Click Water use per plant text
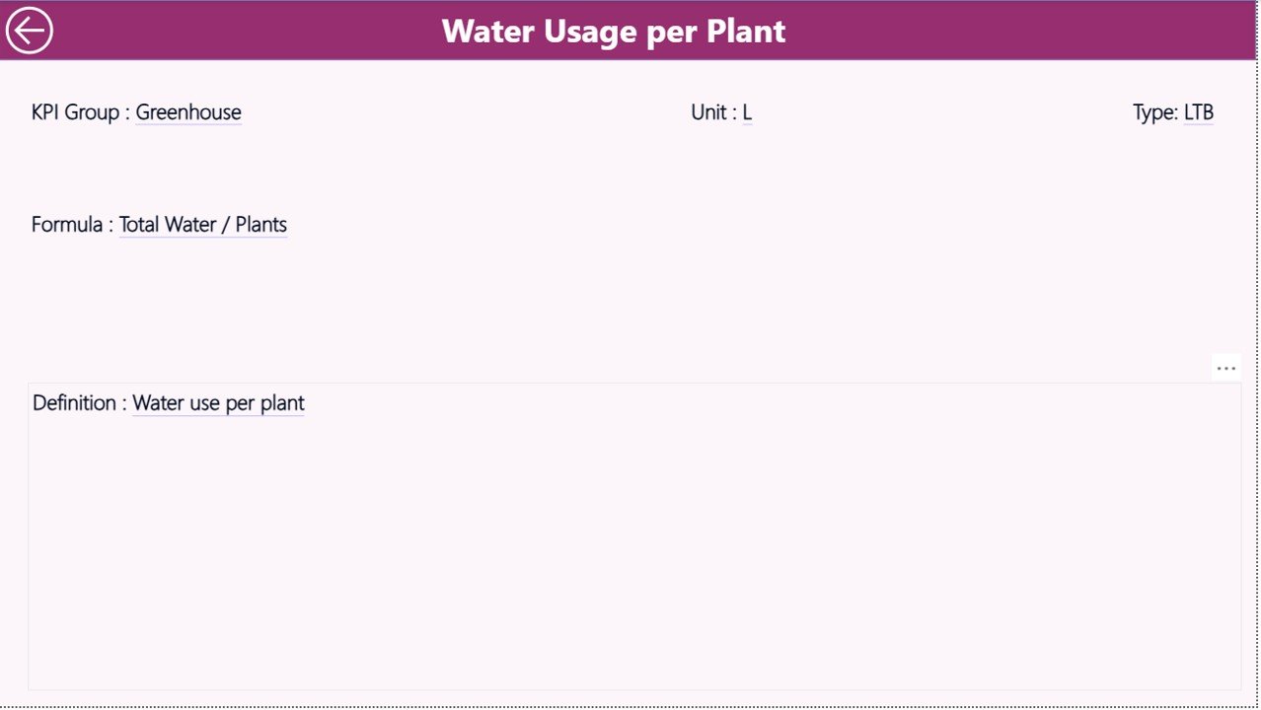Viewport: 1261px width, 710px height. (x=218, y=403)
